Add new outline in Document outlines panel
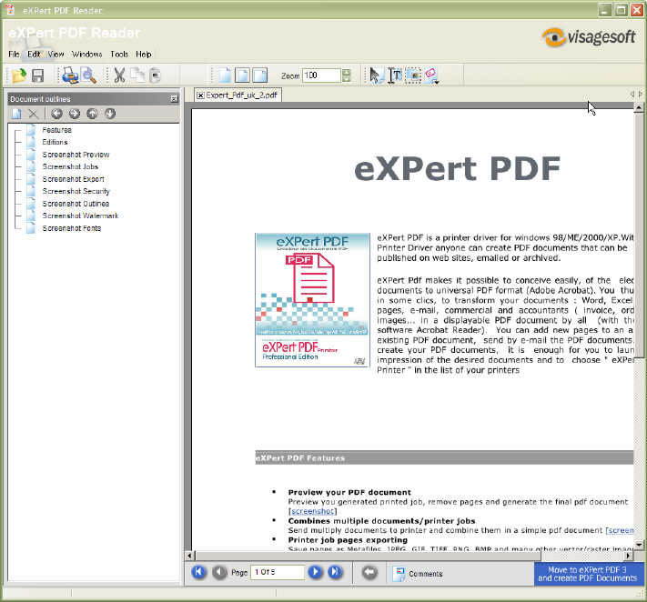 click(16, 114)
